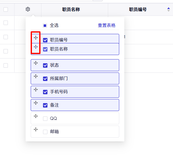Screen dimensions: 173x155
Task: Click the move handle beside 邮箱
Action: click(x=36, y=129)
